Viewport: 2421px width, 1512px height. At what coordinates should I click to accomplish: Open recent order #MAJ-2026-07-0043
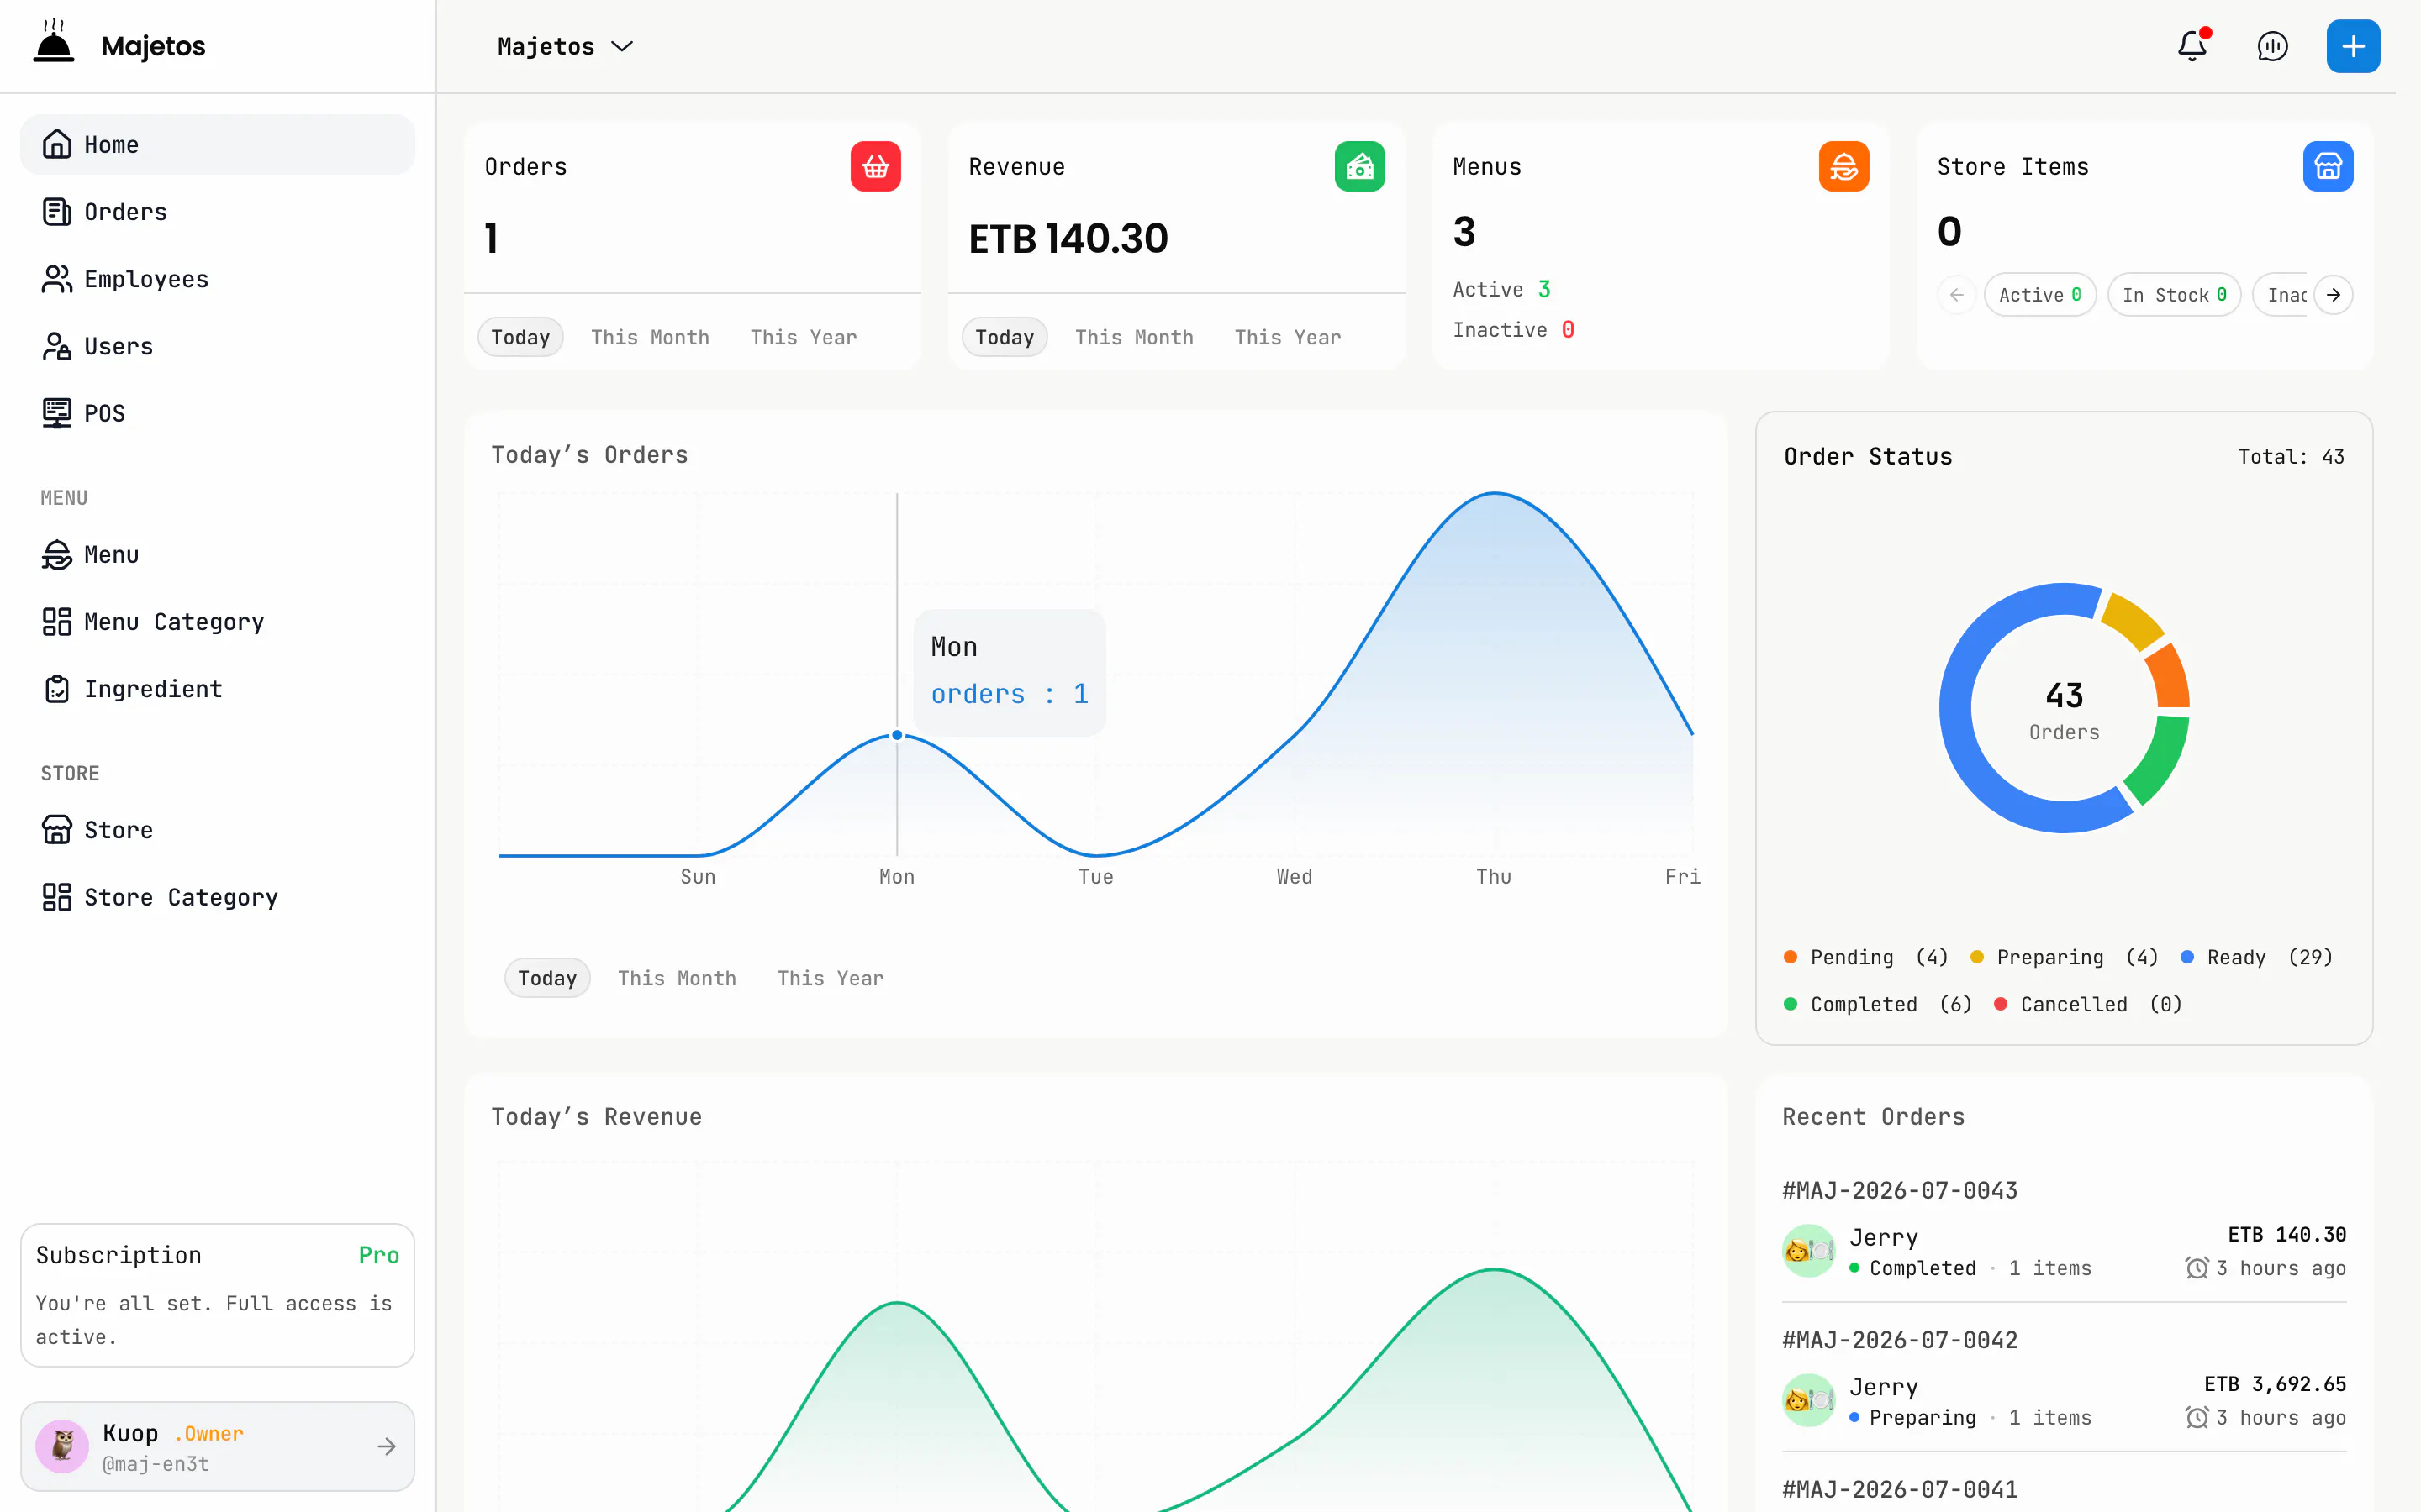point(2064,1229)
